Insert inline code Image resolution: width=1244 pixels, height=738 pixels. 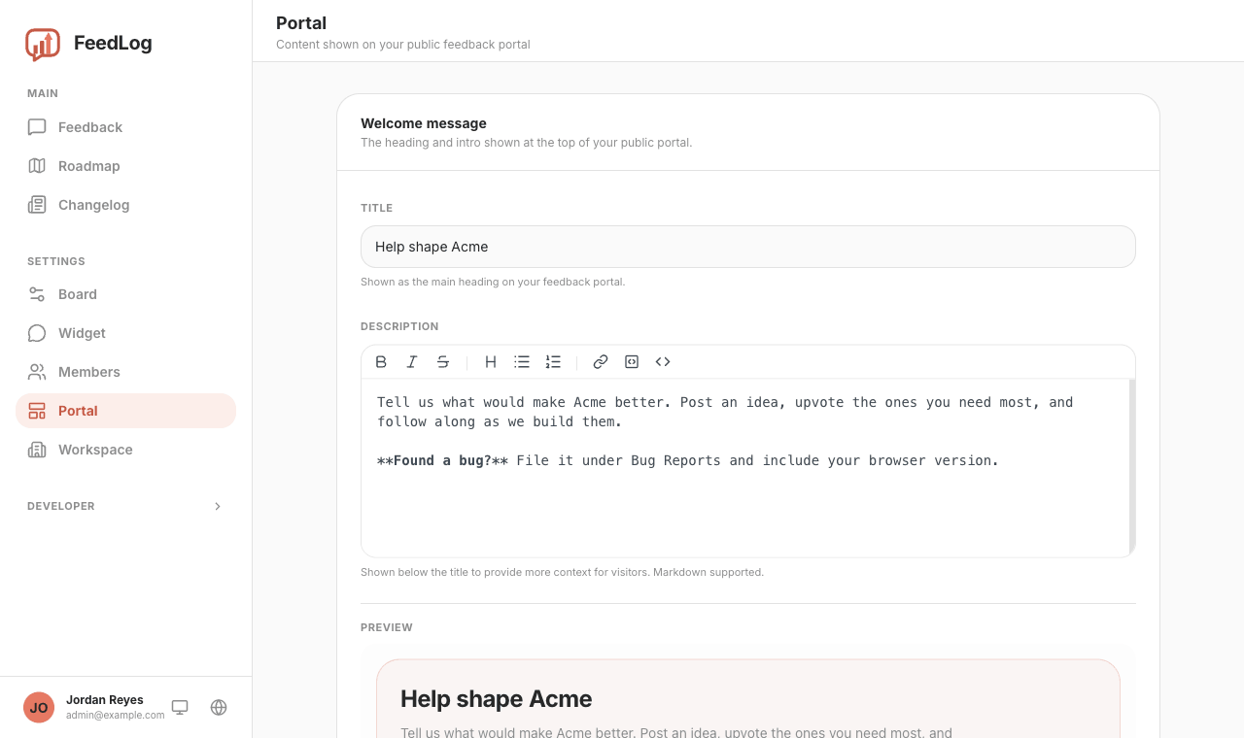pos(663,362)
